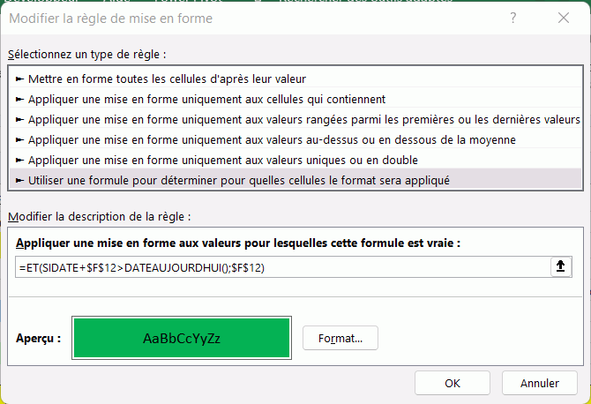Click the 'Modifier la description de la règle' label

tap(98, 217)
